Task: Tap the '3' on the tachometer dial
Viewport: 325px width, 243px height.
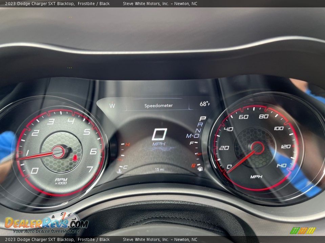Action: (x=51, y=121)
